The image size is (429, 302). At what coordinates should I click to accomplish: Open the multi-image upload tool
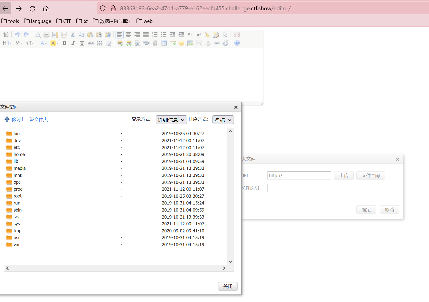[129, 43]
